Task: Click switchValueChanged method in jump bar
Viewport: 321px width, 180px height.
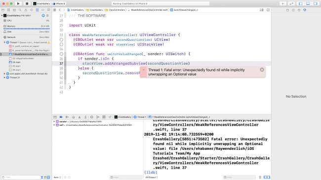Action: tap(184, 10)
